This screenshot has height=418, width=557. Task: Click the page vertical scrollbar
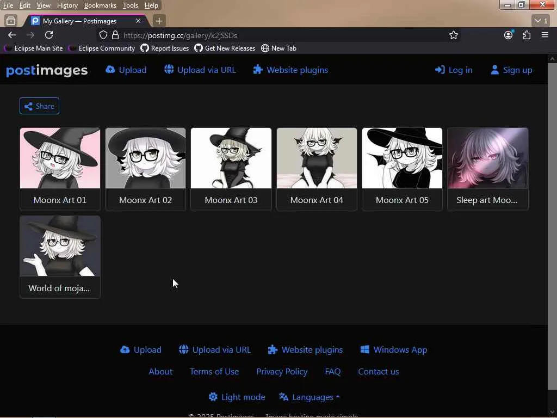[x=552, y=226]
